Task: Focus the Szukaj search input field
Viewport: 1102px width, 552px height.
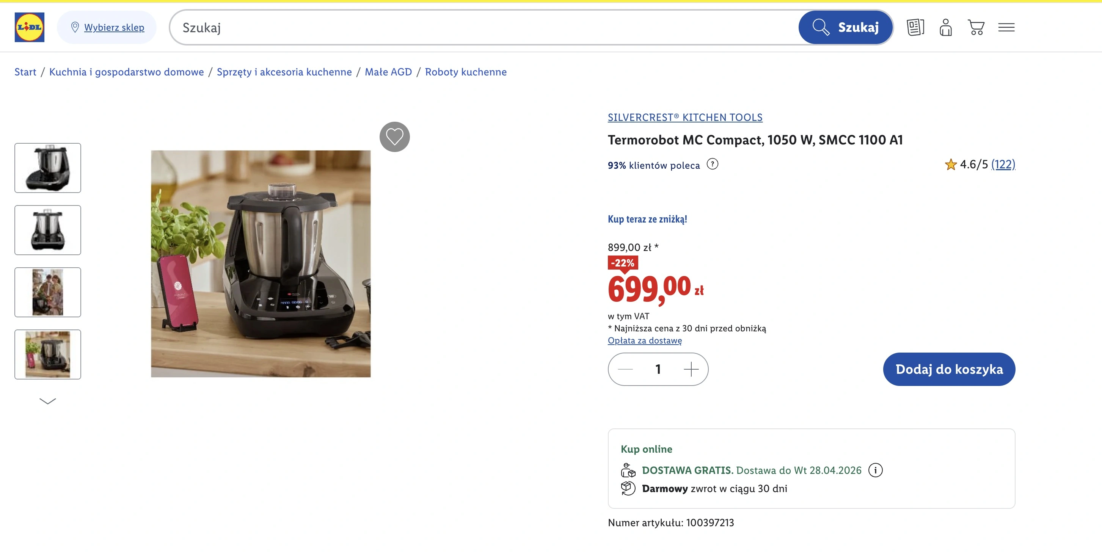Action: (483, 27)
